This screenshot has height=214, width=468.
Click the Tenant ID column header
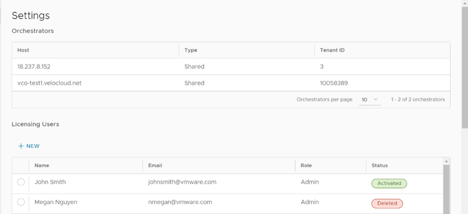pyautogui.click(x=332, y=50)
